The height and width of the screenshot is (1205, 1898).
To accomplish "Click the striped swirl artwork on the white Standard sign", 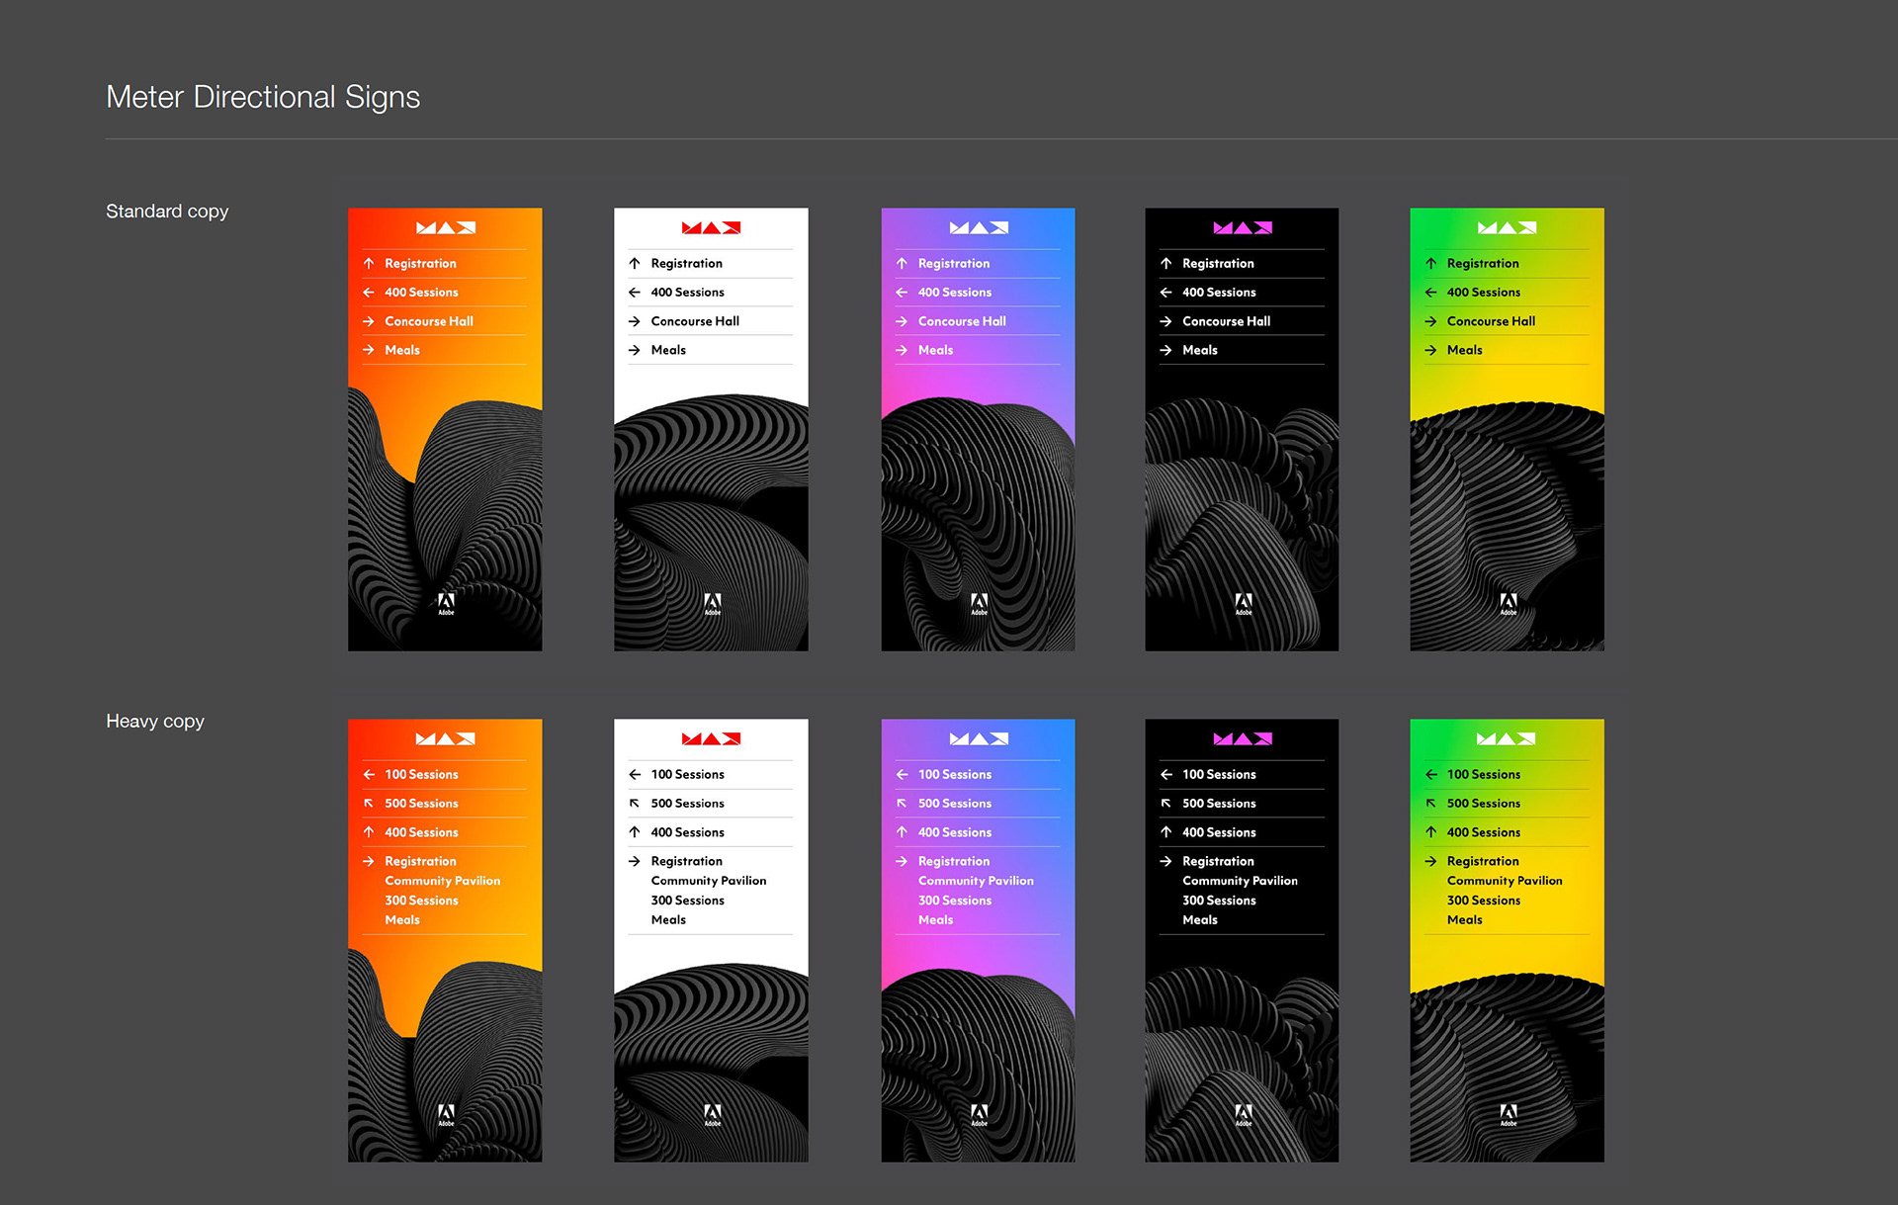I will (x=711, y=524).
